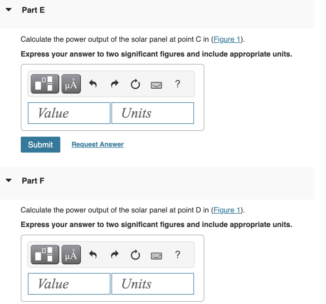This screenshot has height=304, width=326.
Task: Open the keyboard shortcuts icon in Part F
Action: tap(156, 255)
